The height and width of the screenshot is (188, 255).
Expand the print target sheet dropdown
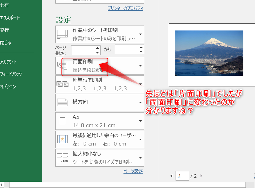(x=140, y=34)
